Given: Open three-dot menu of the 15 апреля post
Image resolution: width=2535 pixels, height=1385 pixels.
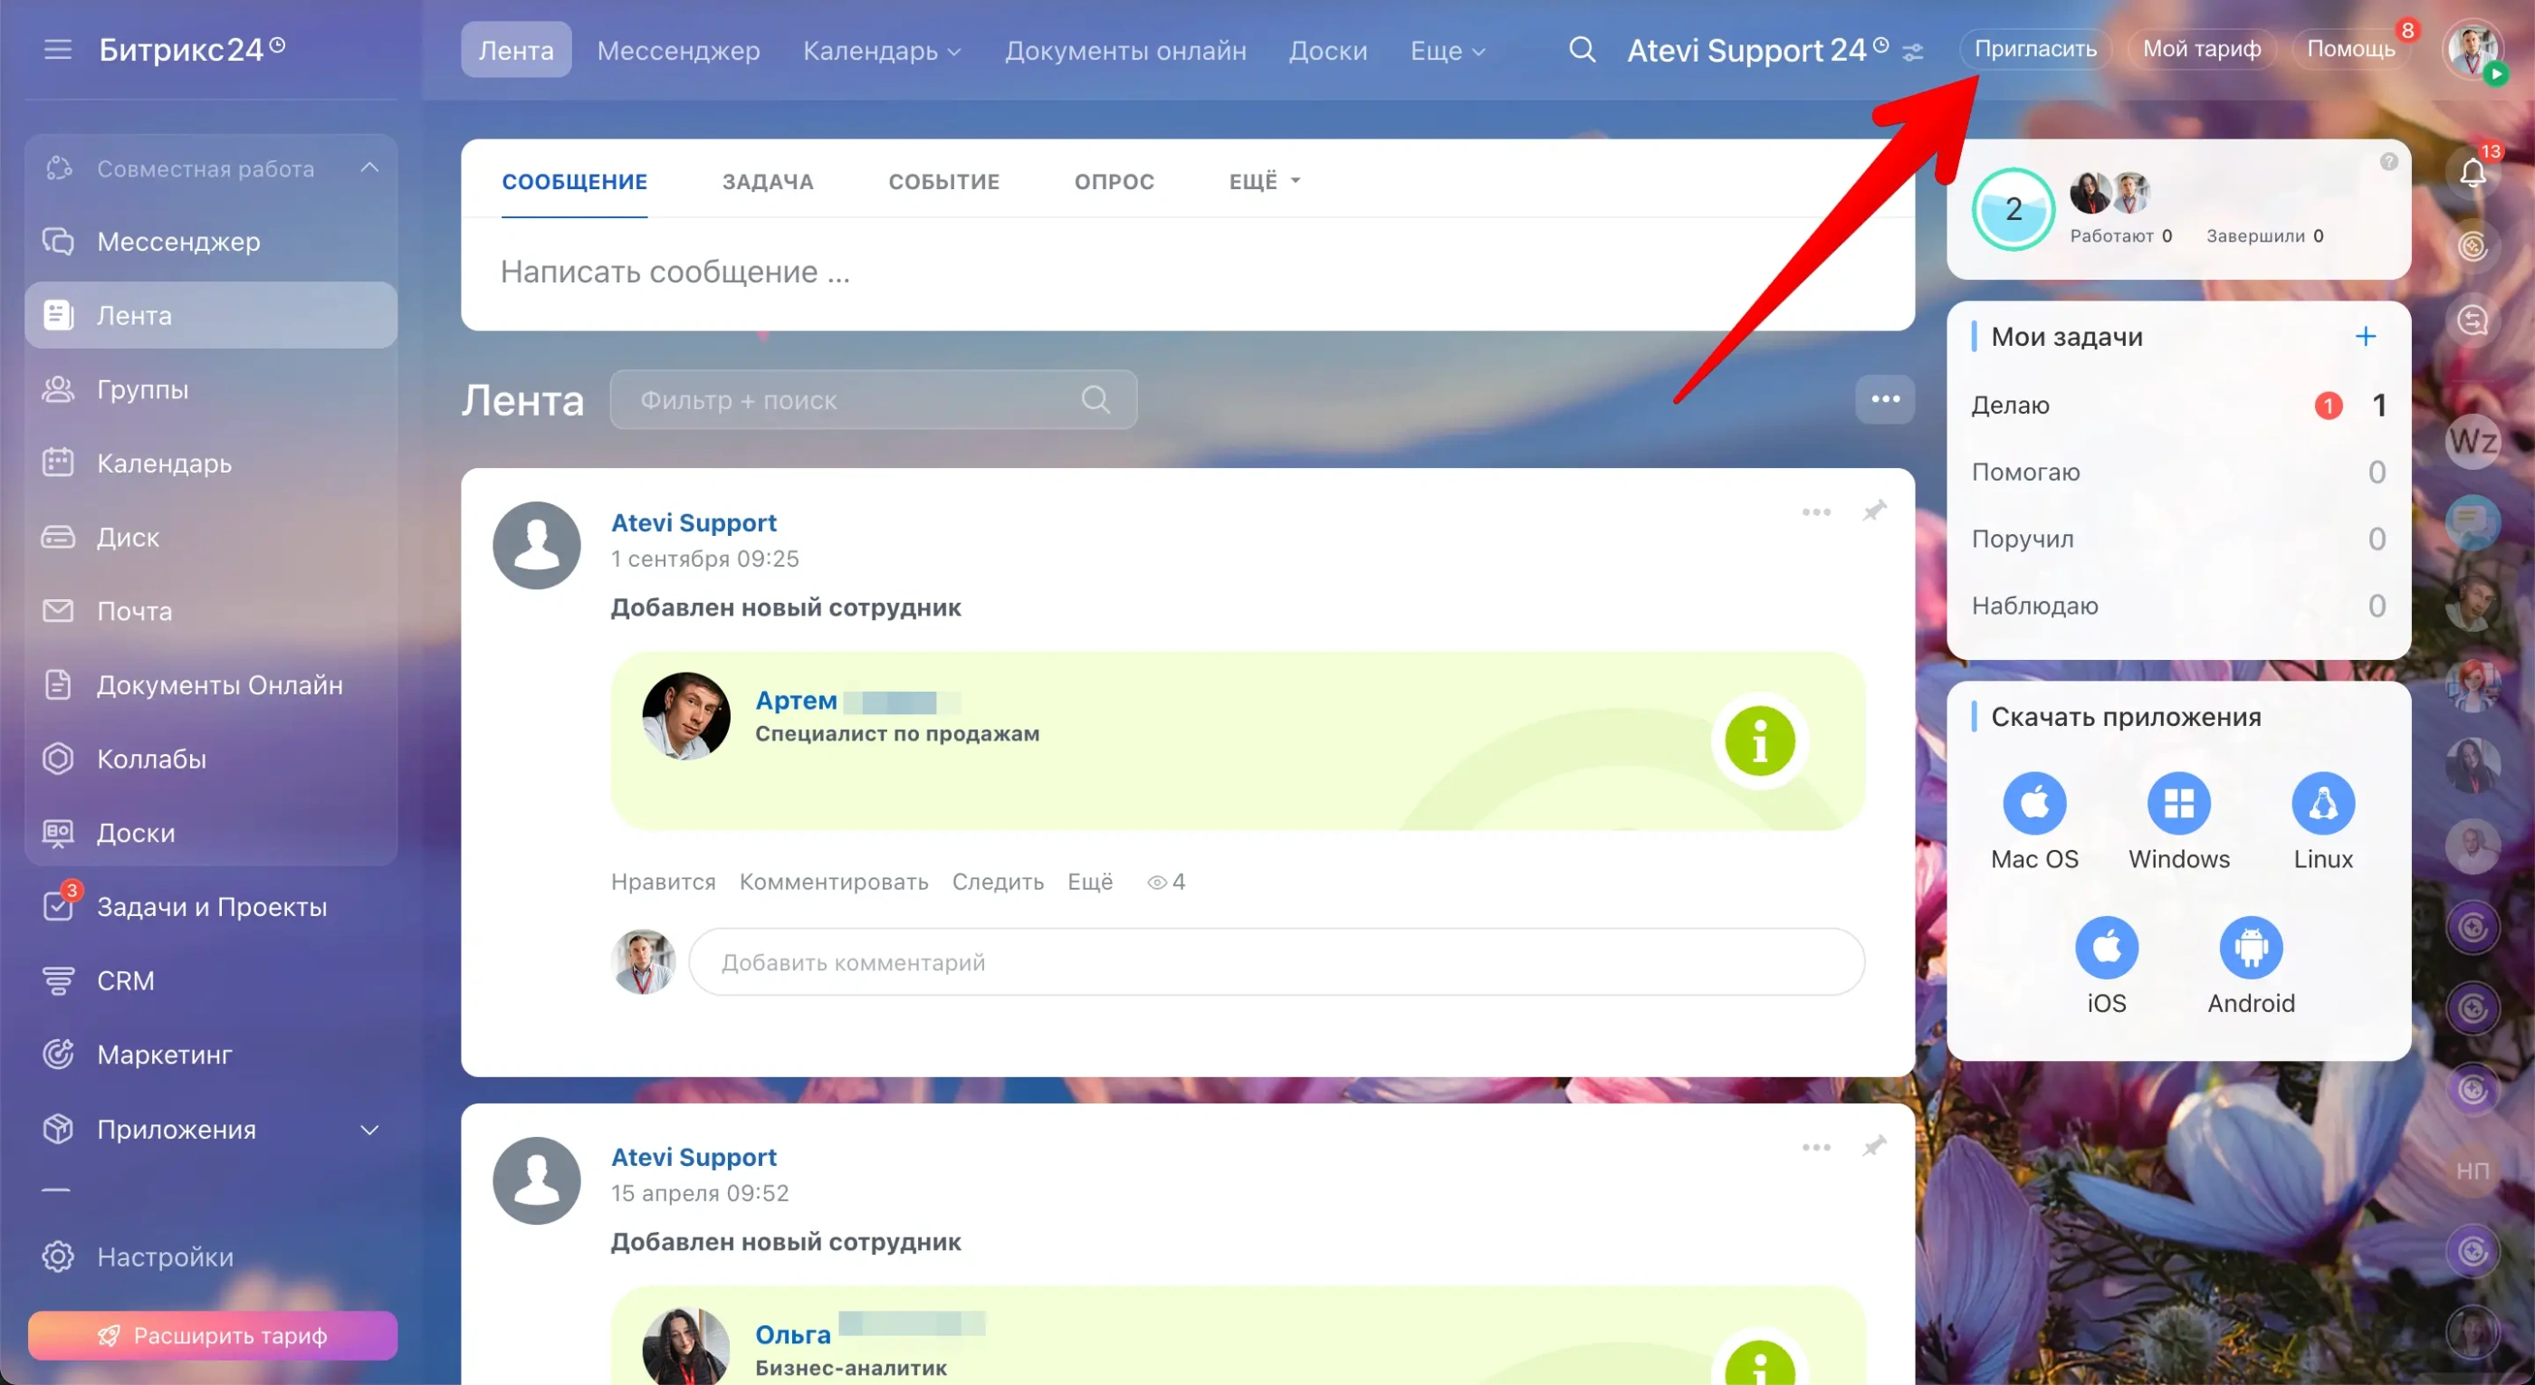Looking at the screenshot, I should pos(1815,1147).
